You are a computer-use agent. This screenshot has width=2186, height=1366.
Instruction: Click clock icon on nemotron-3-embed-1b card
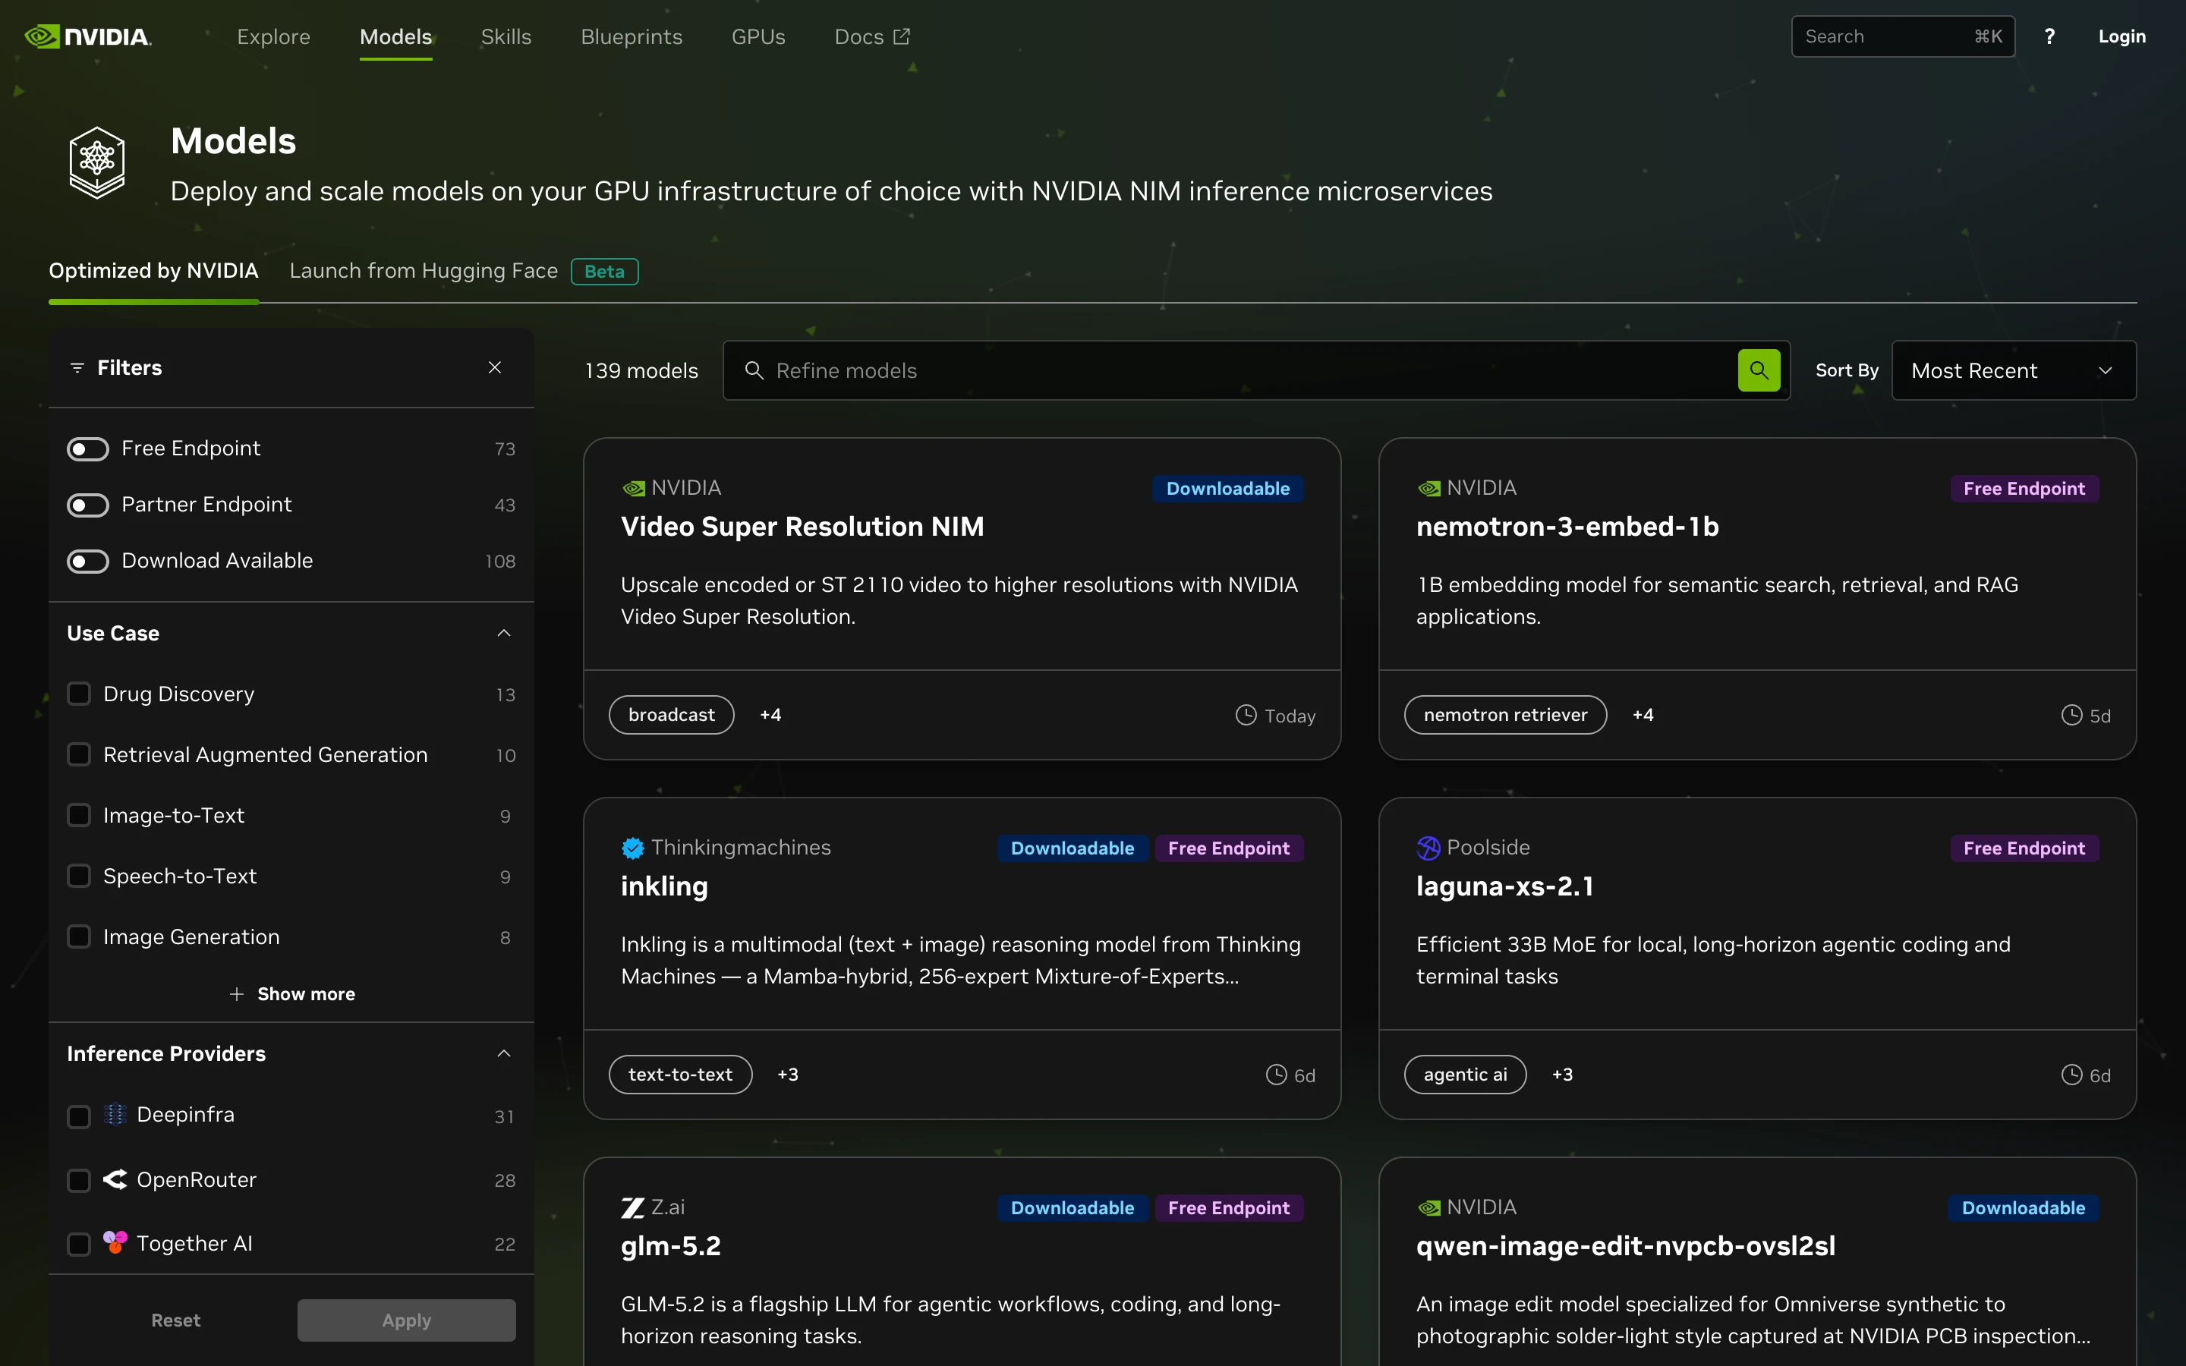click(x=2071, y=715)
